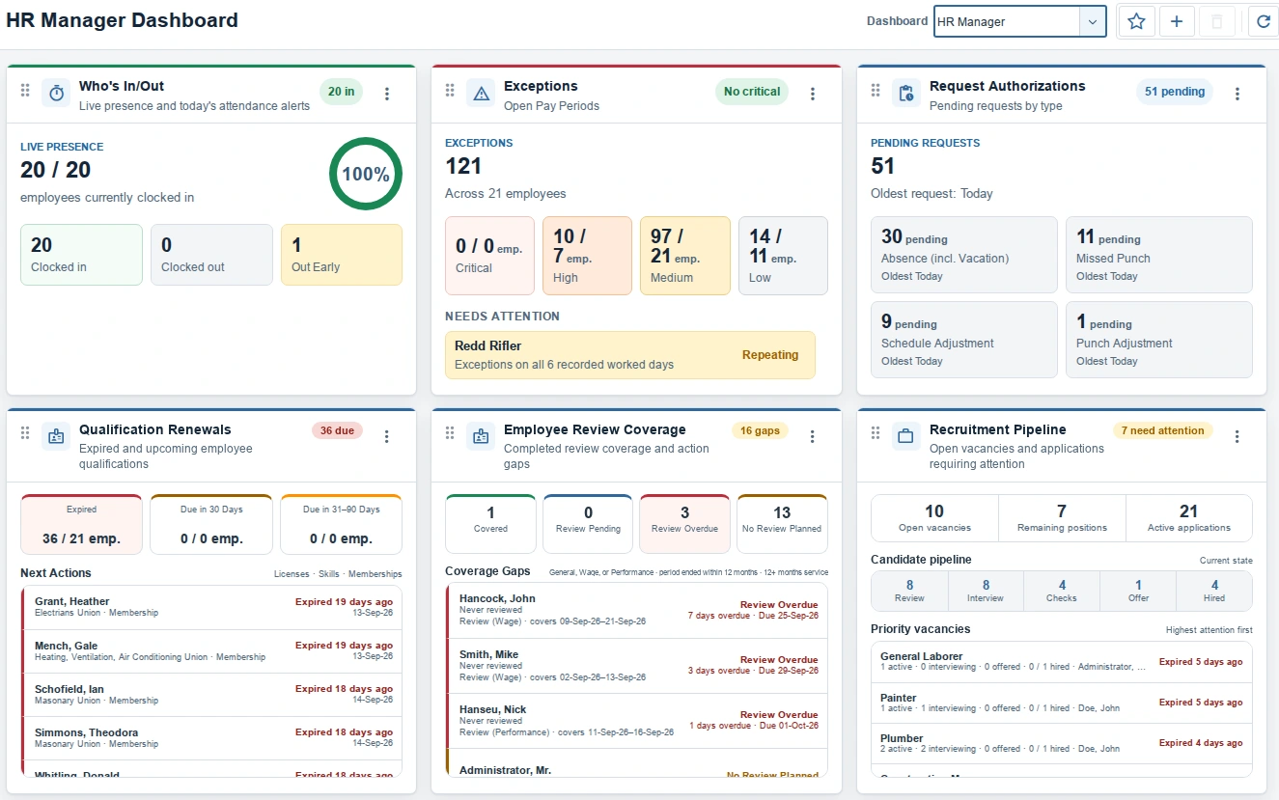Select the Clocked in tile
This screenshot has width=1279, height=800.
point(81,255)
